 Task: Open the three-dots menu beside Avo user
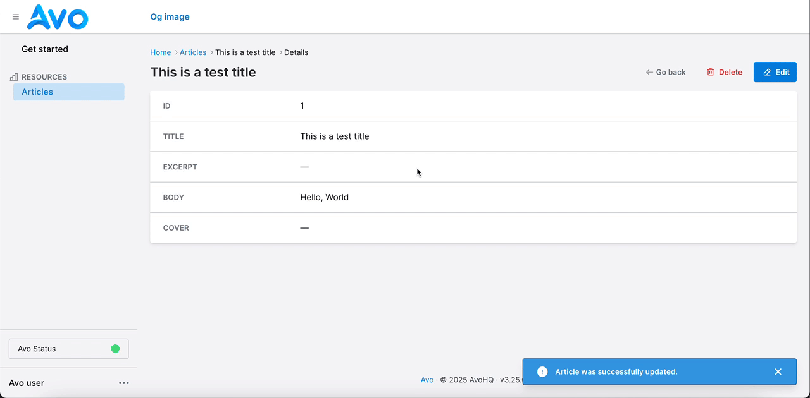[x=124, y=383]
